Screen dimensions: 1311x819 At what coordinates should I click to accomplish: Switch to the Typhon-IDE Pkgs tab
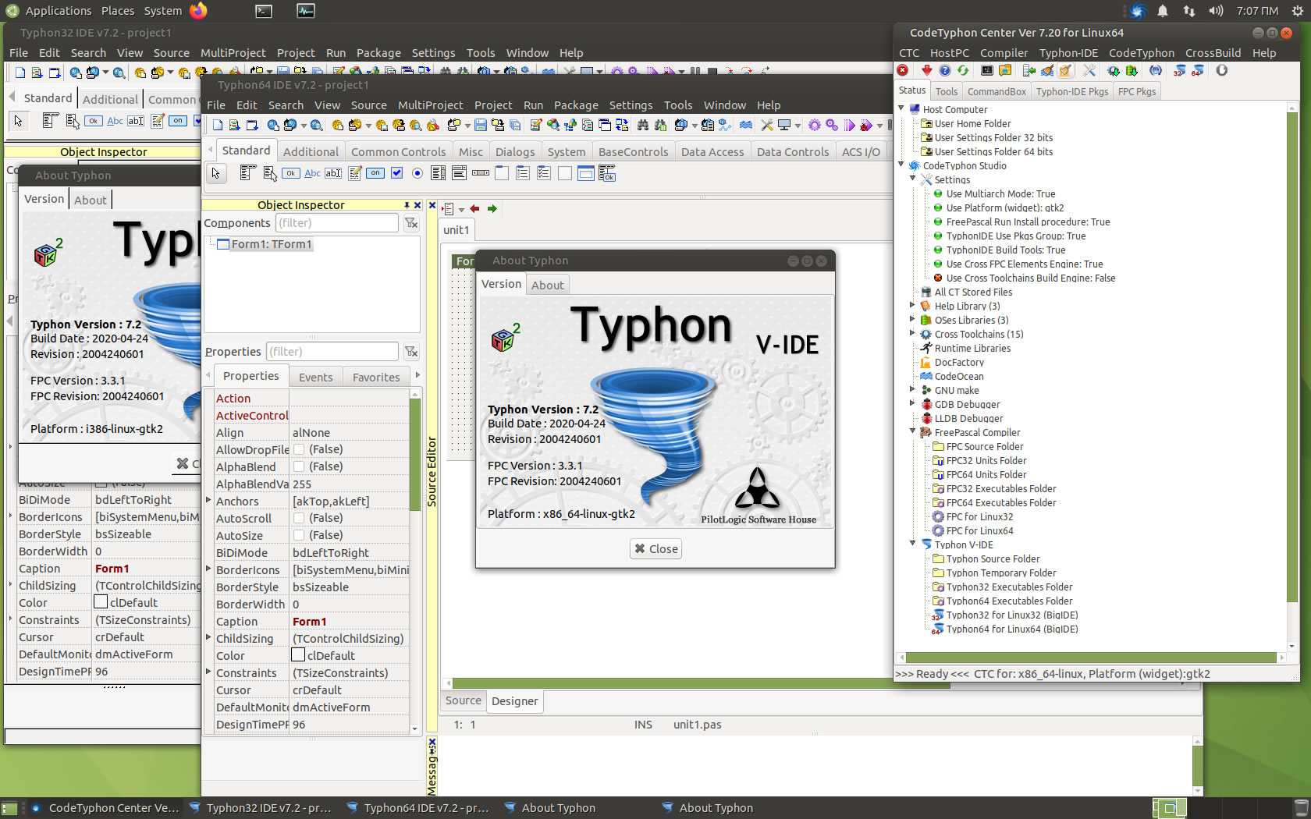tap(1071, 91)
